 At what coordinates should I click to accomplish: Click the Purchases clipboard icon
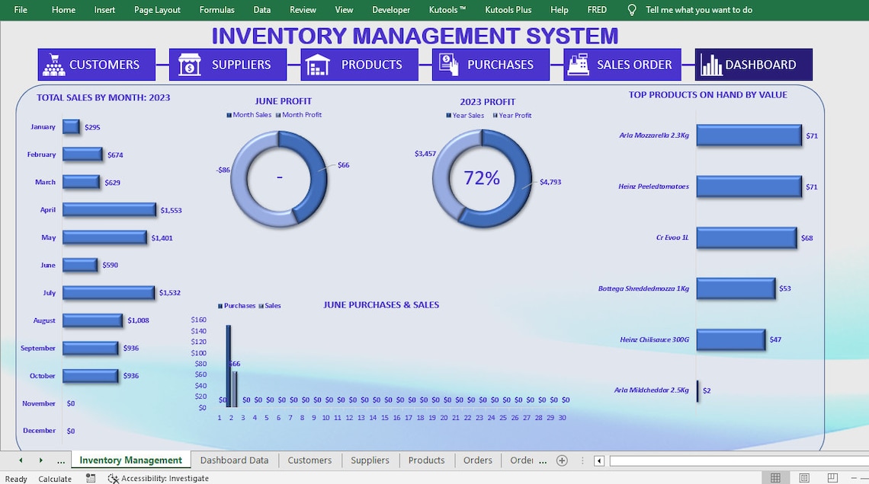pyautogui.click(x=447, y=65)
